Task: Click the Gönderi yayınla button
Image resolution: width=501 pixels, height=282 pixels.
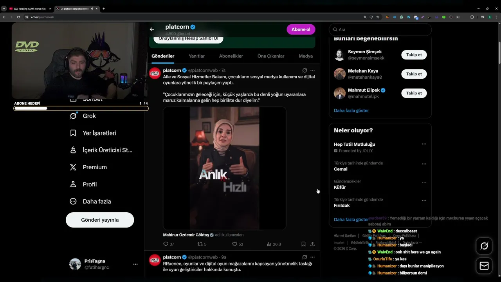Action: (x=100, y=220)
